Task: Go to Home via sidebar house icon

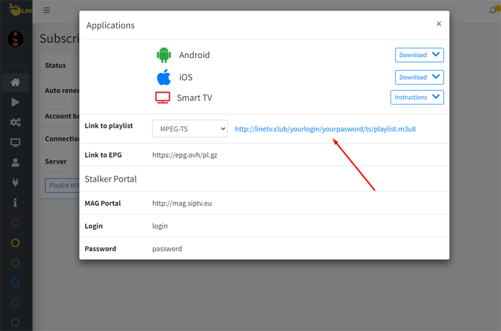Action: (15, 82)
